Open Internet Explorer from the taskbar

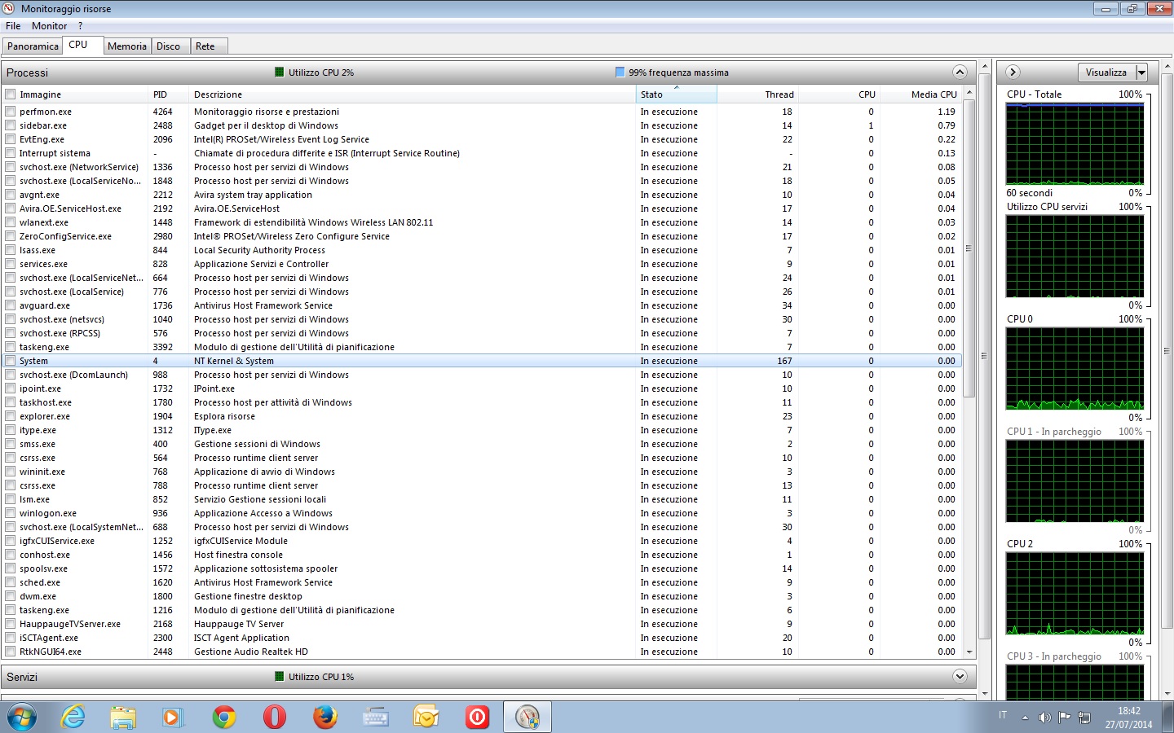(x=73, y=718)
